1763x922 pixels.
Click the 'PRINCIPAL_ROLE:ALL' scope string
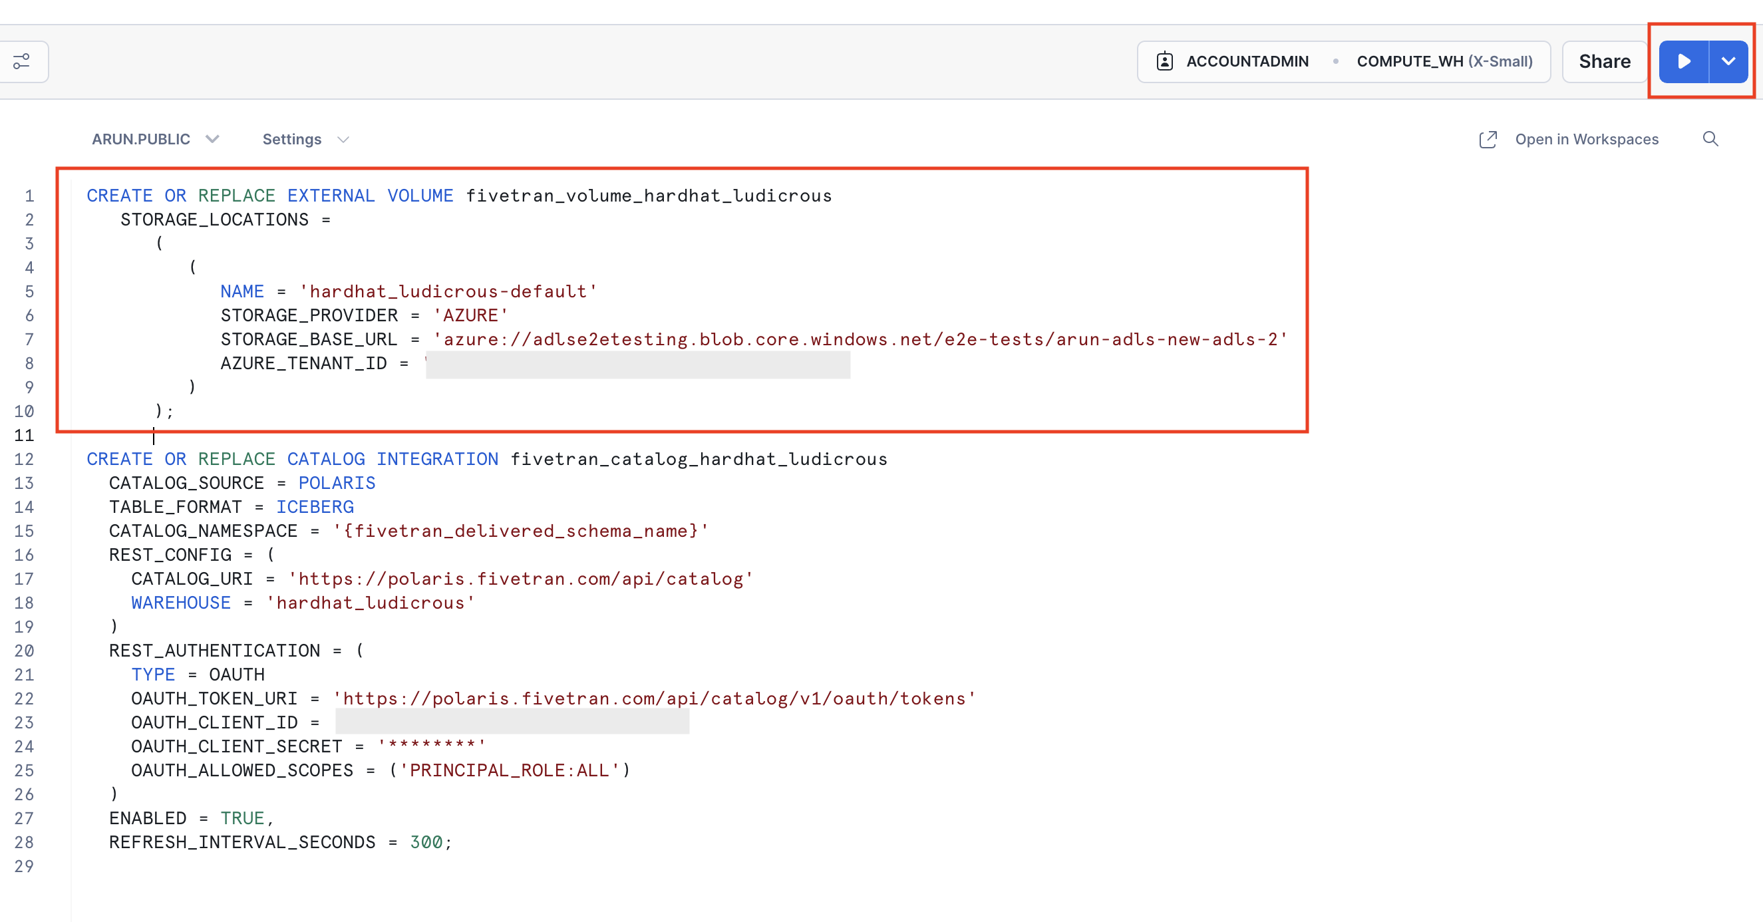(509, 771)
